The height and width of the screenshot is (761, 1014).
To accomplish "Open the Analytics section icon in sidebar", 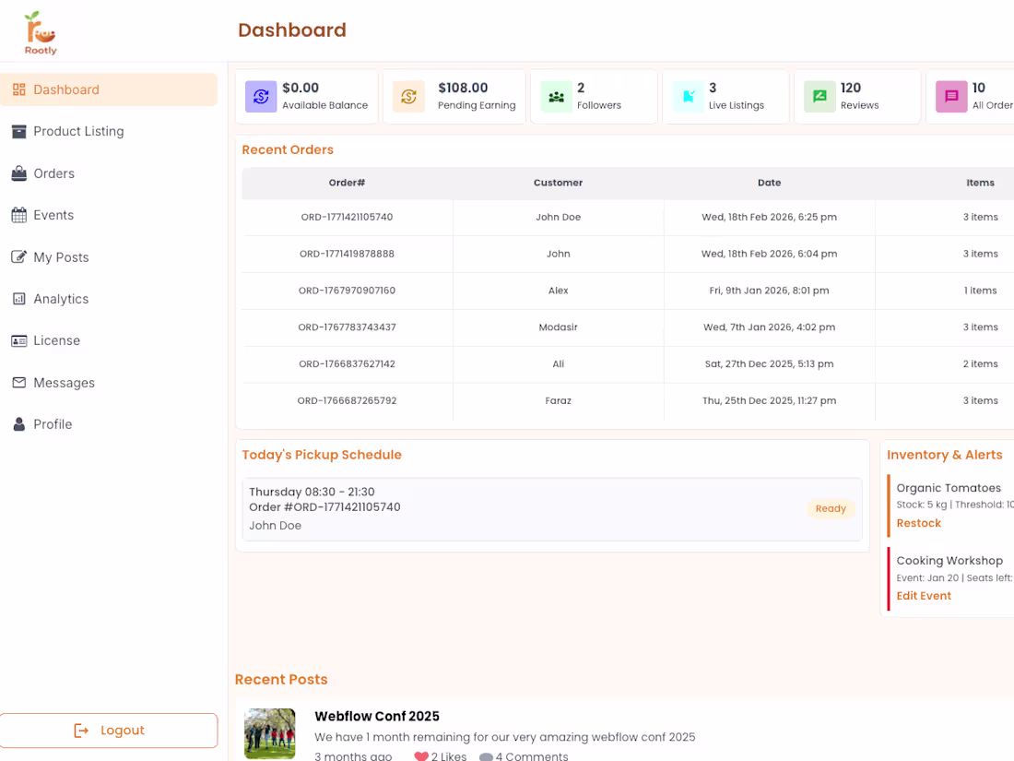I will (20, 298).
